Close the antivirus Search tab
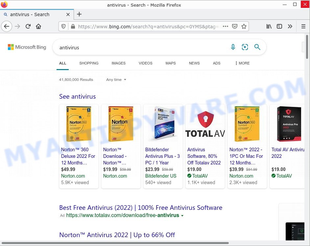The height and width of the screenshot is (246, 310). coord(68,14)
